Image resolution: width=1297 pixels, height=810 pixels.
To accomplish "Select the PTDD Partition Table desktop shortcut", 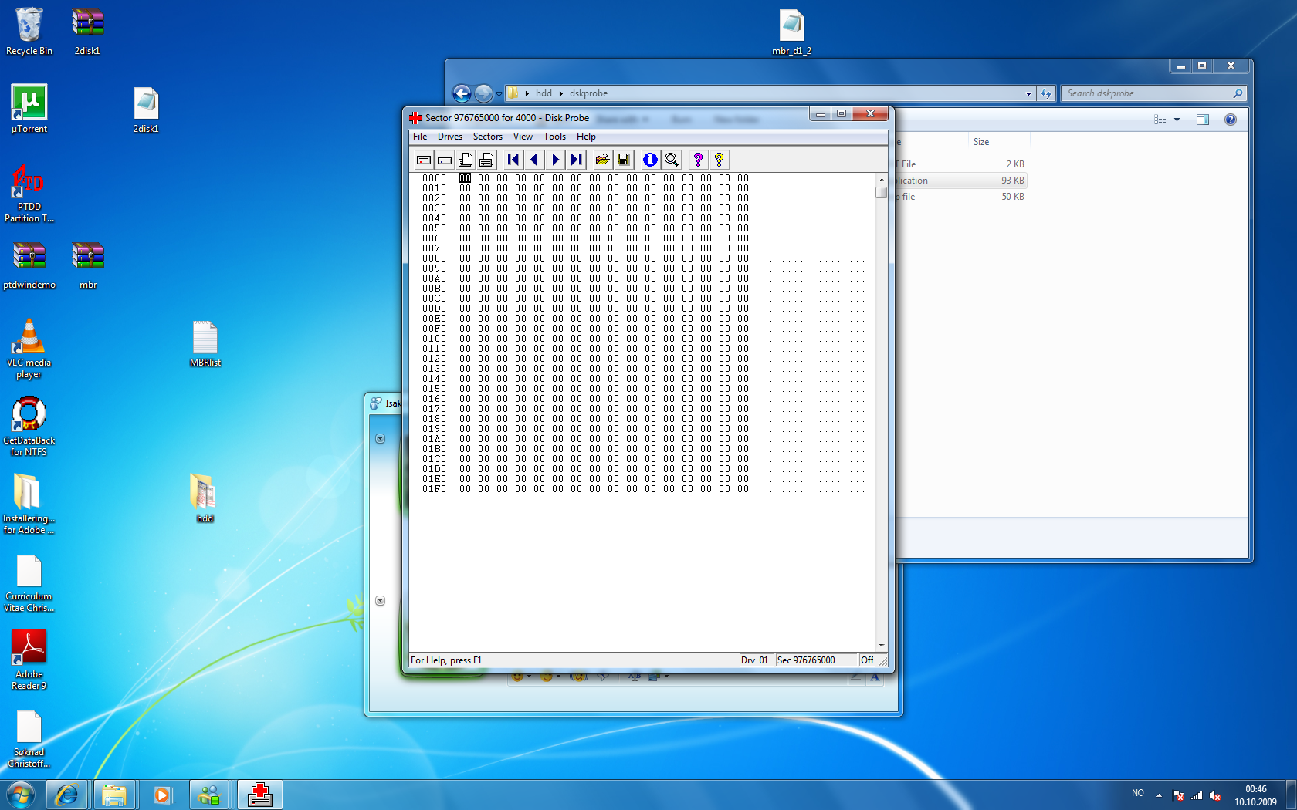I will click(29, 193).
